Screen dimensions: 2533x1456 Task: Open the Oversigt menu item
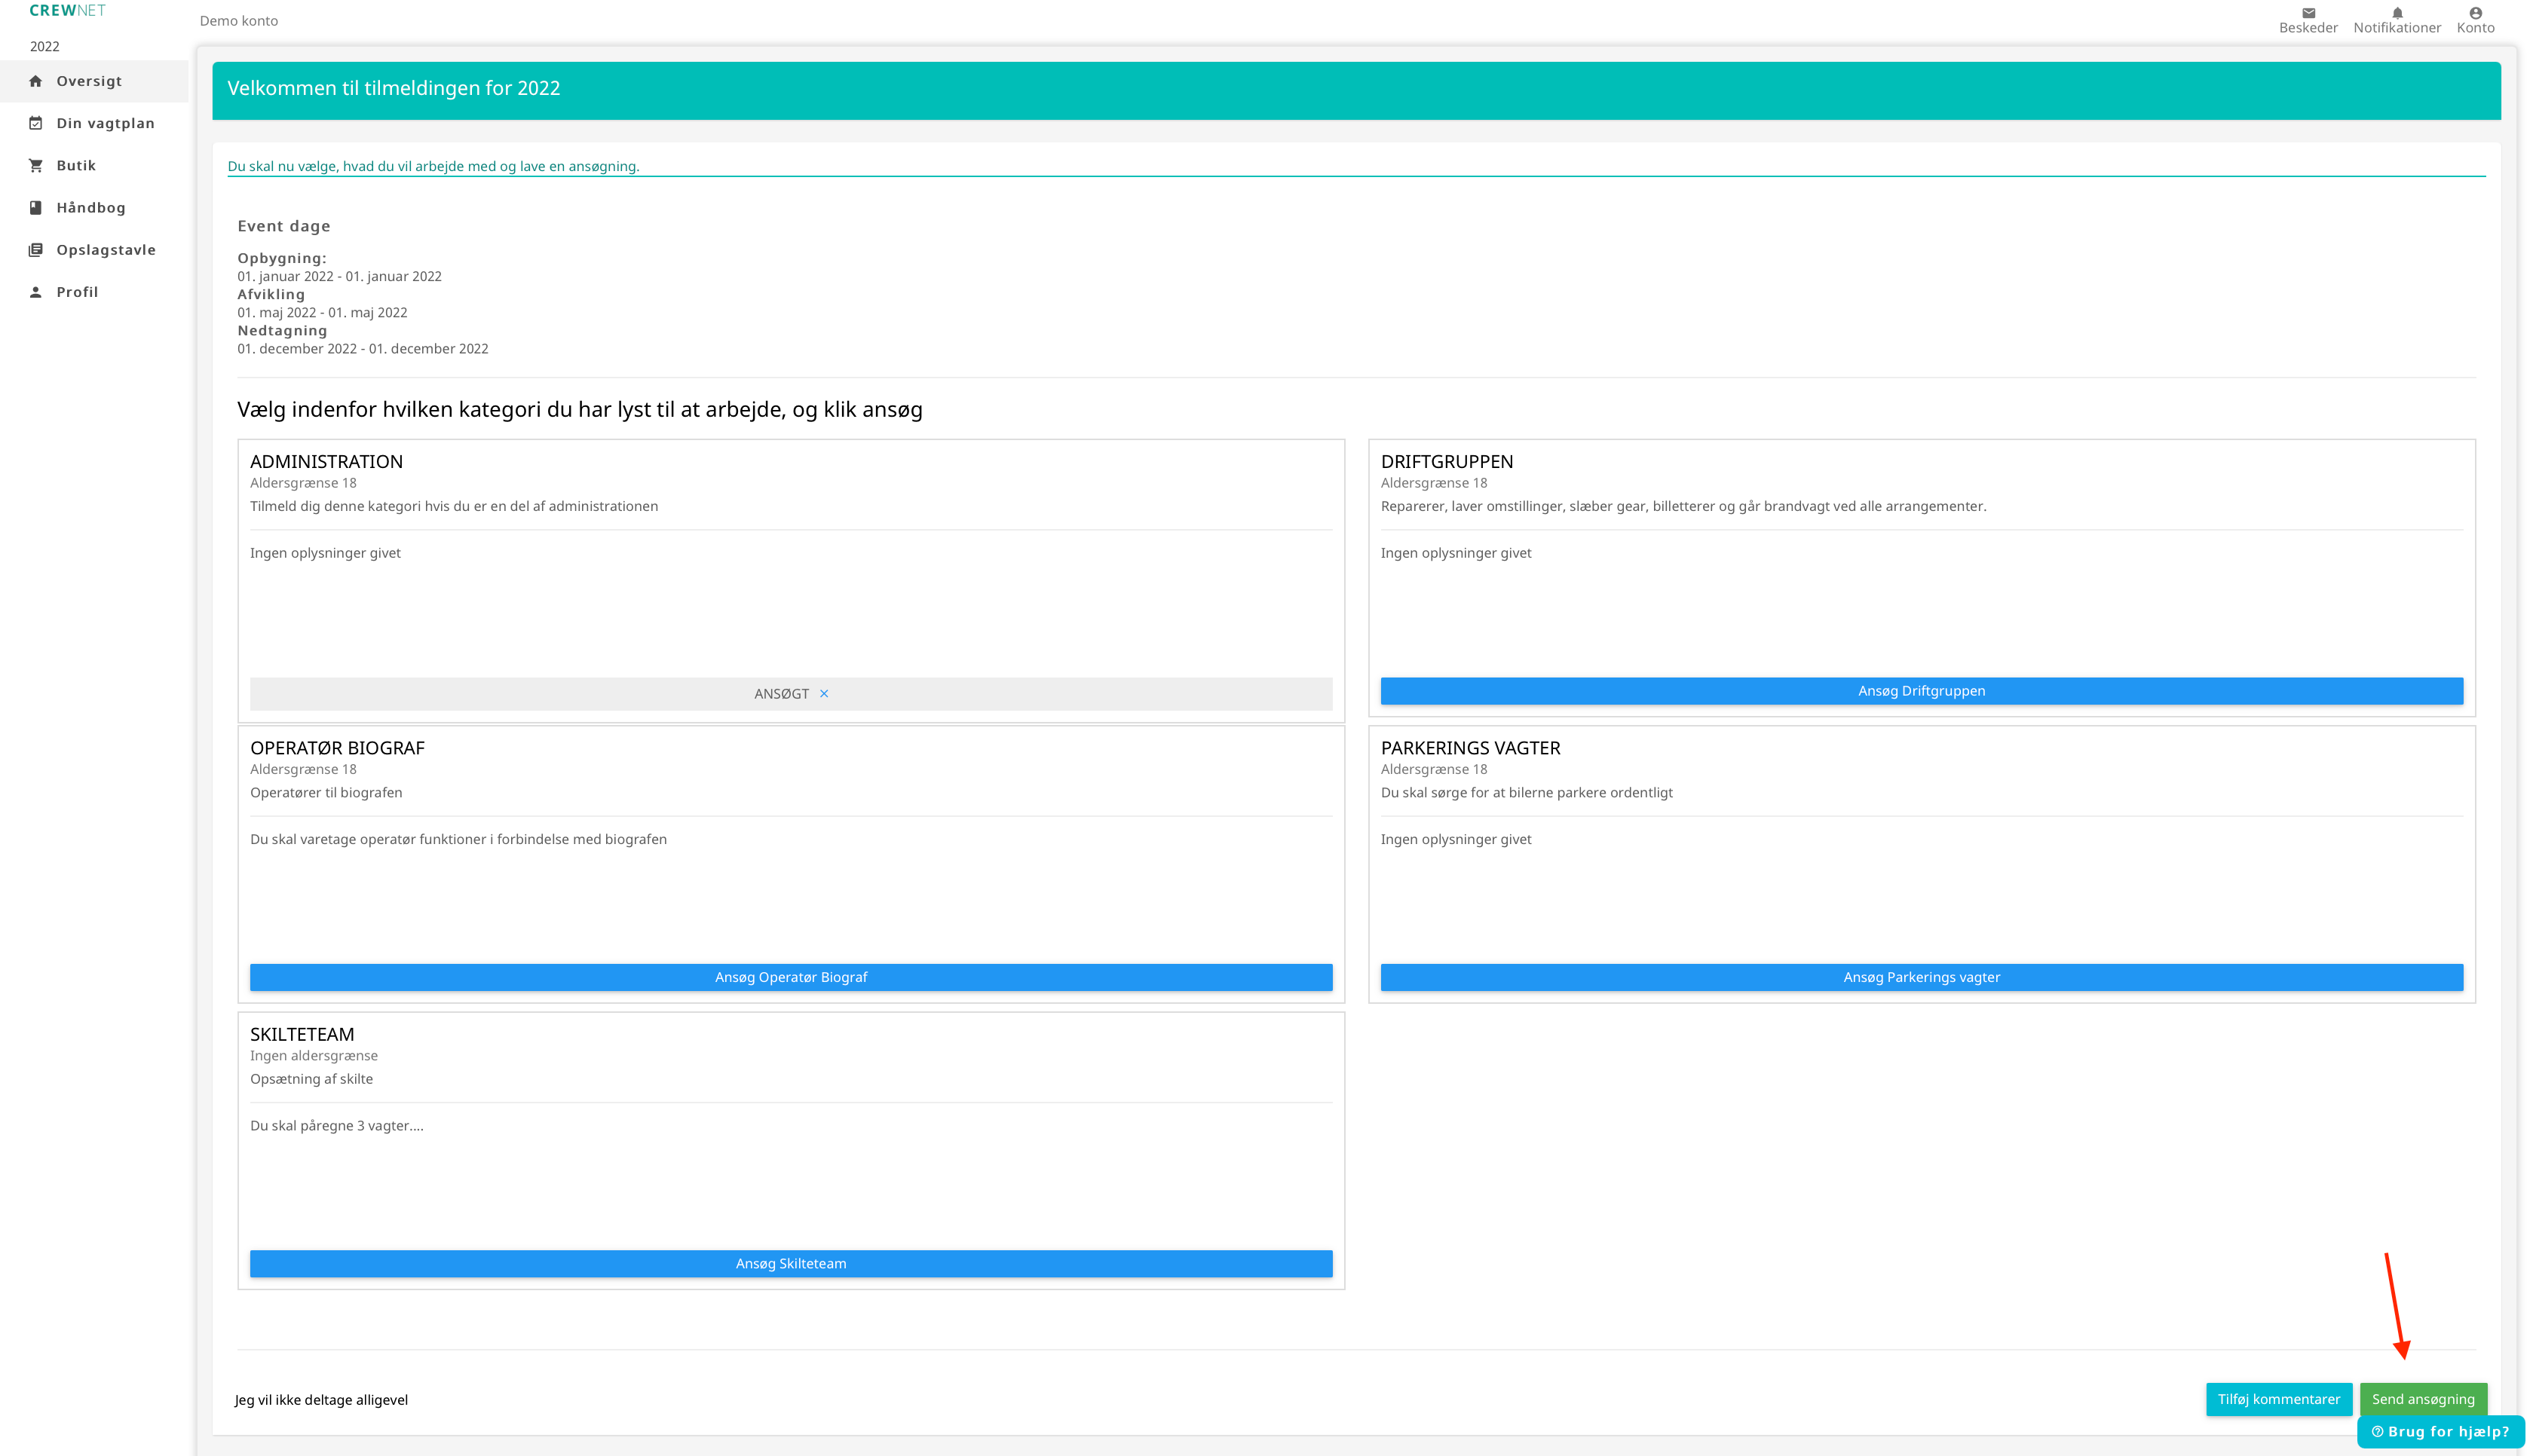pyautogui.click(x=94, y=81)
